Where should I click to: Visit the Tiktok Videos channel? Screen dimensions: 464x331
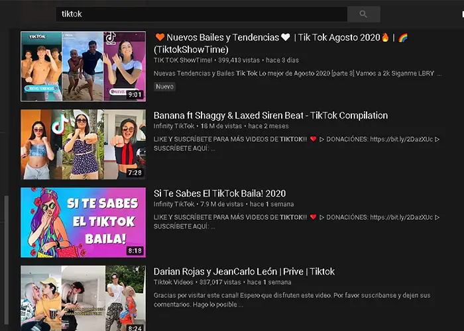click(x=173, y=282)
